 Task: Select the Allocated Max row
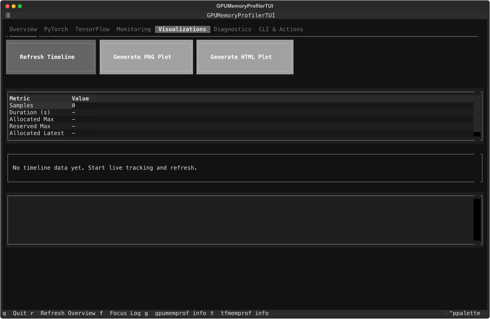point(241,119)
